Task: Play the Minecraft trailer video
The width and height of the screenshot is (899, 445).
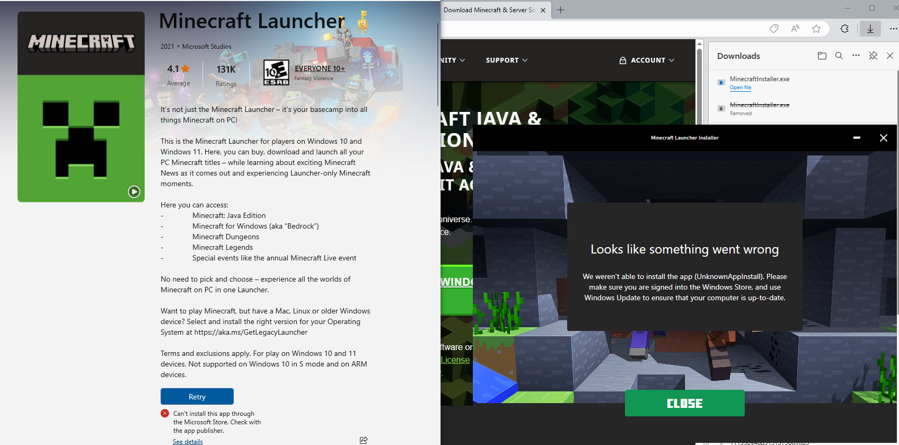Action: pos(134,191)
